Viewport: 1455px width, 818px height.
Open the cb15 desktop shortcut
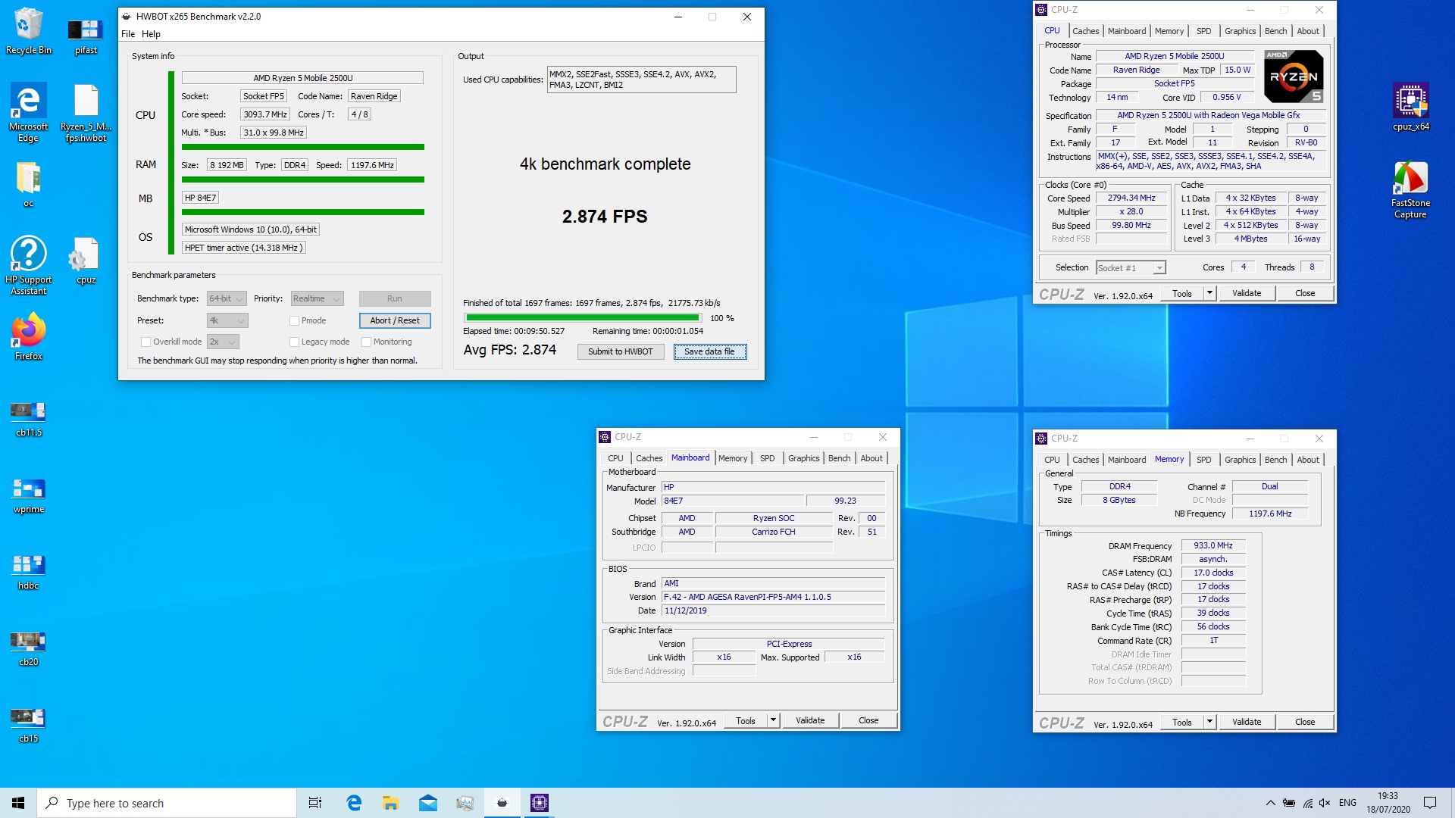point(28,725)
